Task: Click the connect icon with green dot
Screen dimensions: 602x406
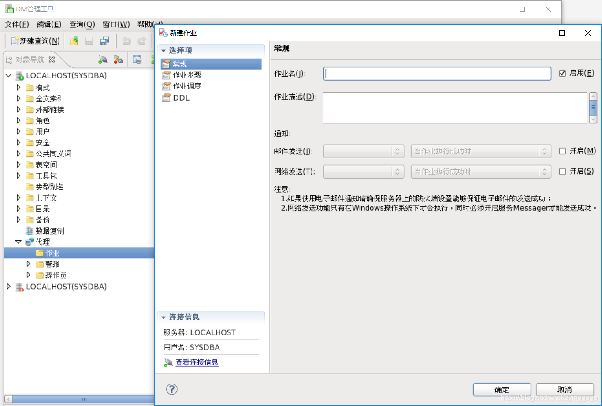Action: [103, 59]
